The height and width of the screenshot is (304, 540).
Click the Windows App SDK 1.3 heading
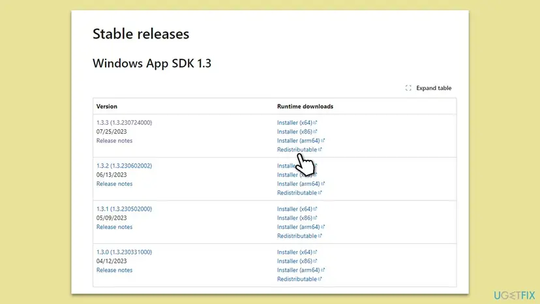click(152, 63)
